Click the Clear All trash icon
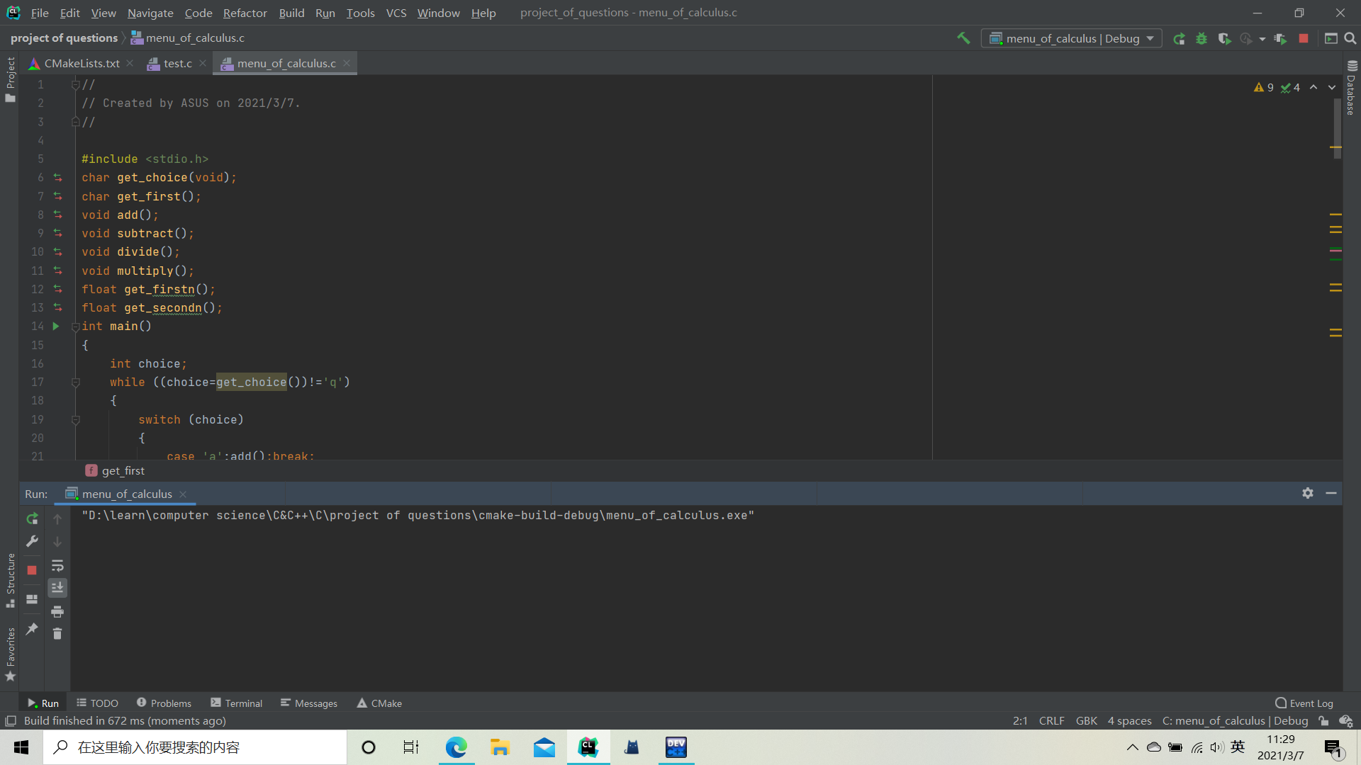 click(x=57, y=634)
